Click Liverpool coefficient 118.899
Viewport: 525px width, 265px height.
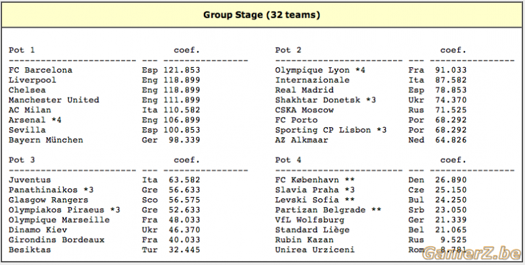182,80
